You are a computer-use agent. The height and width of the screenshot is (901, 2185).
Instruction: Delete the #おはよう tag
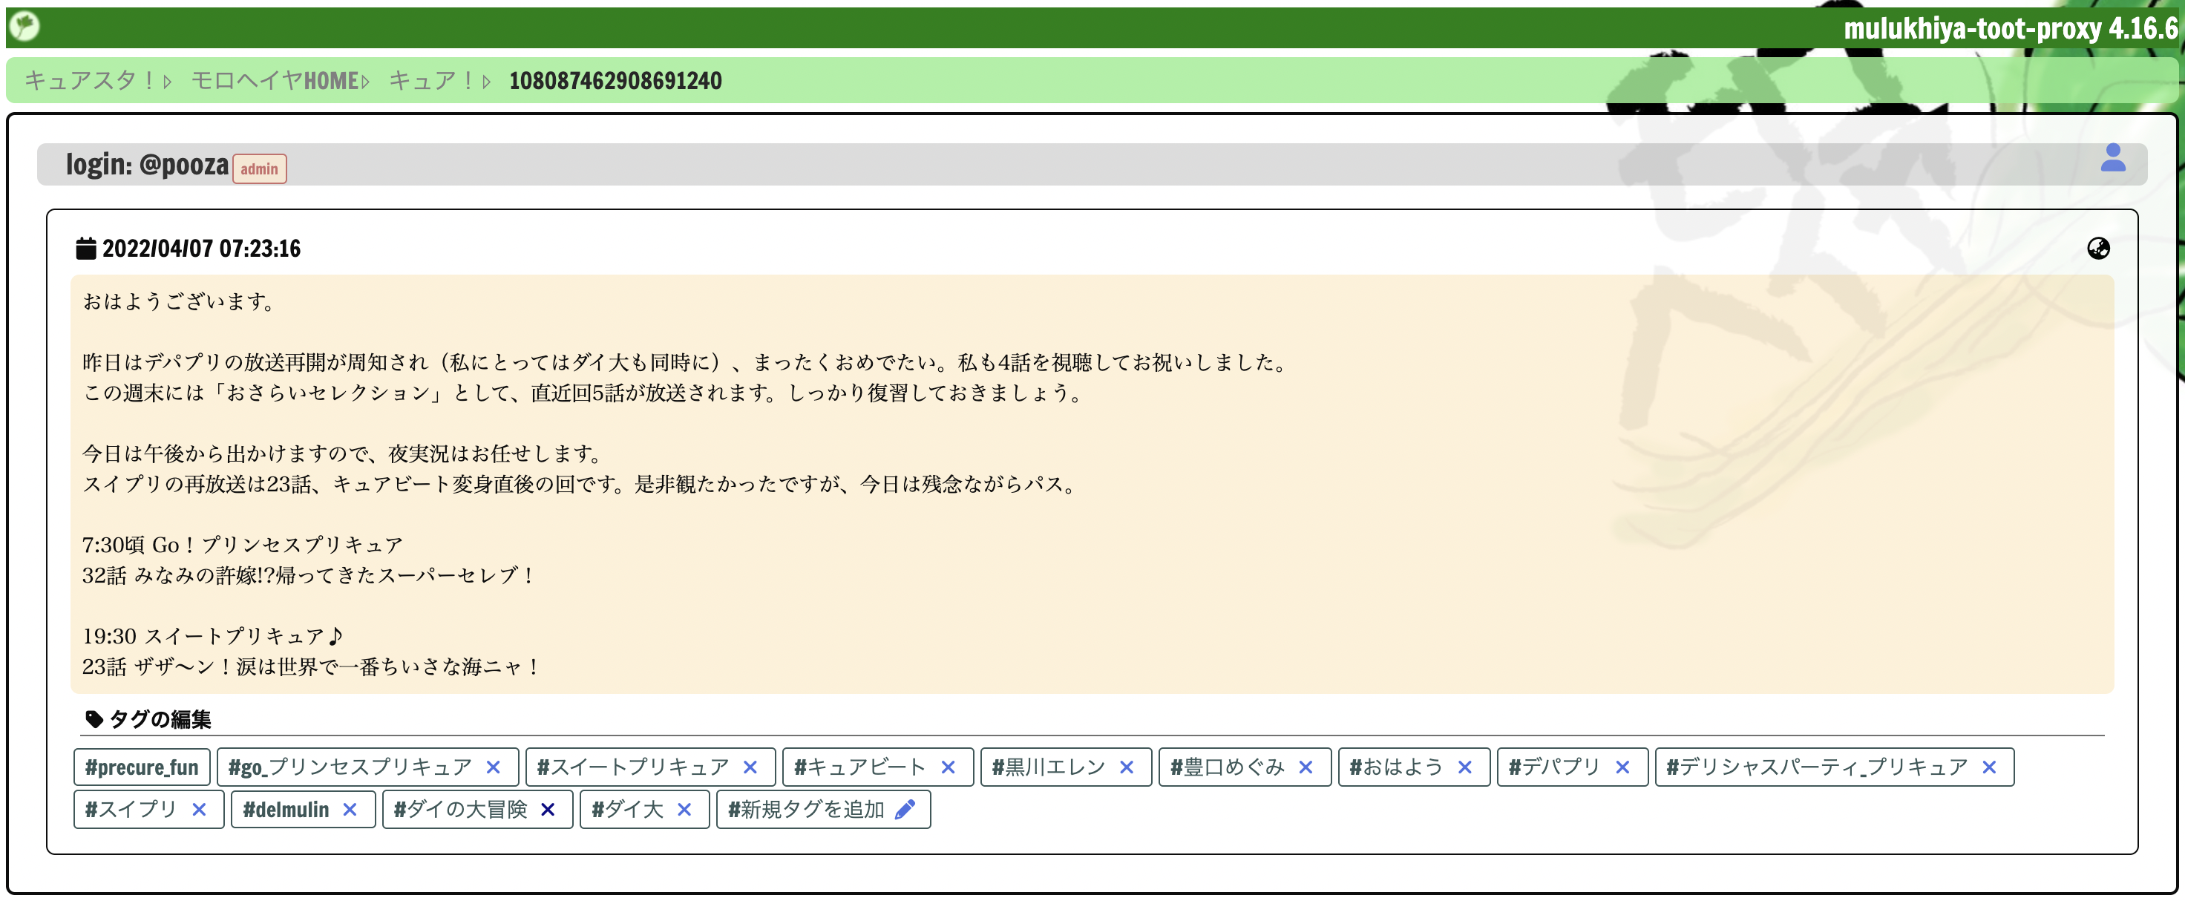pyautogui.click(x=1464, y=768)
